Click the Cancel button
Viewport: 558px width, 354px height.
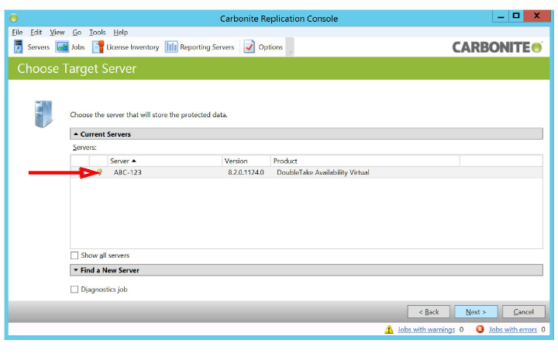(x=523, y=312)
